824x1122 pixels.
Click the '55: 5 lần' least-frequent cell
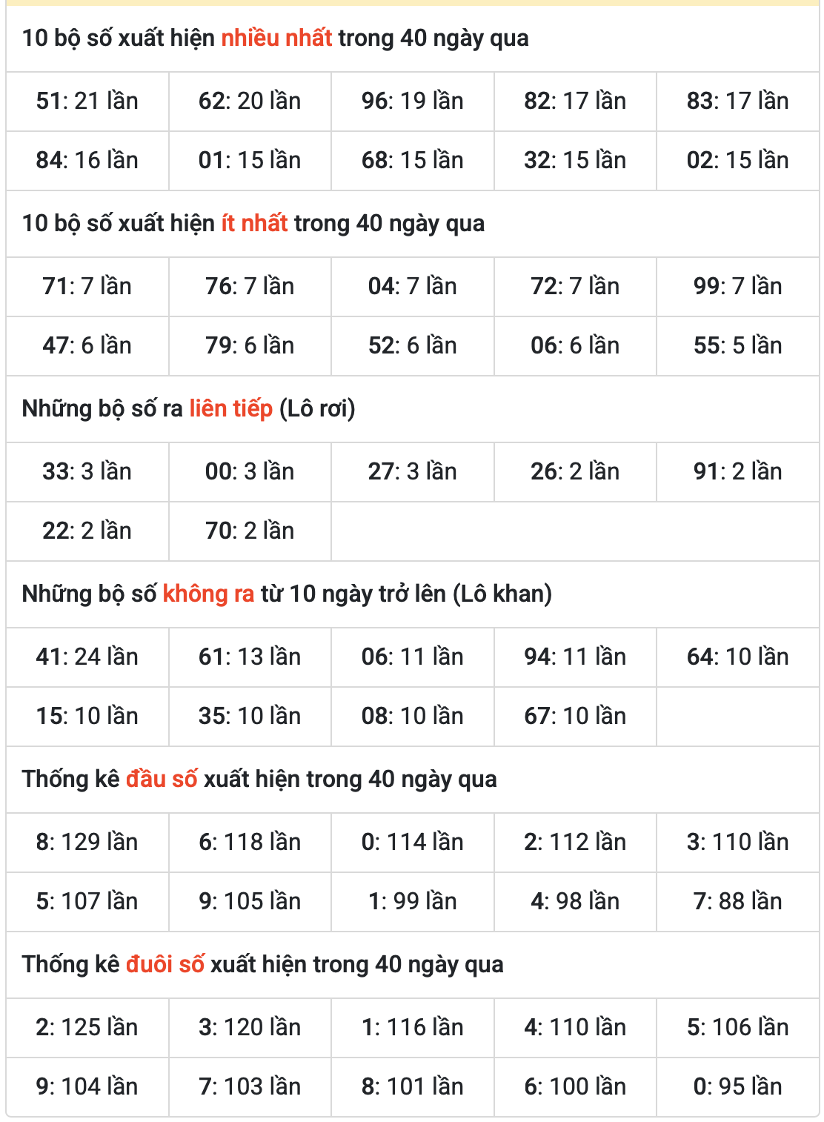pos(737,346)
